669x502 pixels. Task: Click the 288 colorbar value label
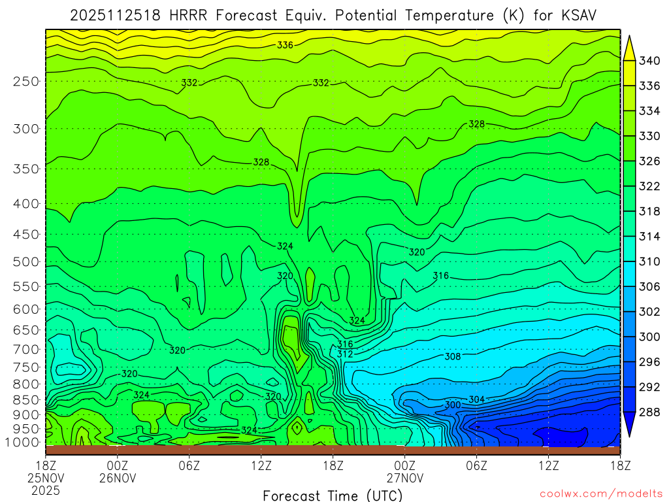(x=649, y=412)
